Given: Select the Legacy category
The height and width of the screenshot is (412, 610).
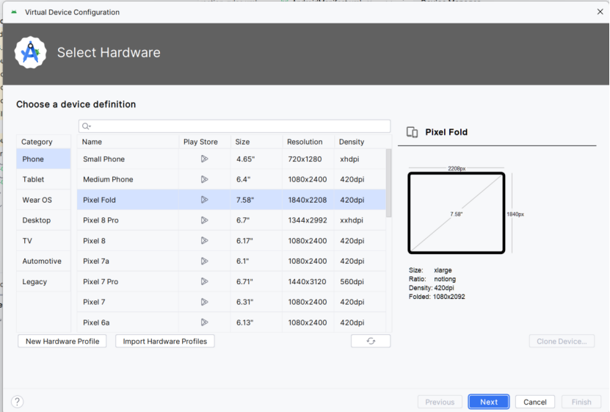Looking at the screenshot, I should click(x=43, y=281).
